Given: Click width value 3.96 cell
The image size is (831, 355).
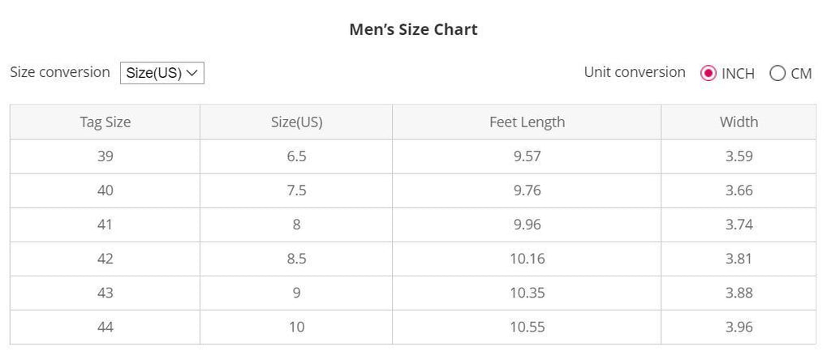Looking at the screenshot, I should point(738,327).
